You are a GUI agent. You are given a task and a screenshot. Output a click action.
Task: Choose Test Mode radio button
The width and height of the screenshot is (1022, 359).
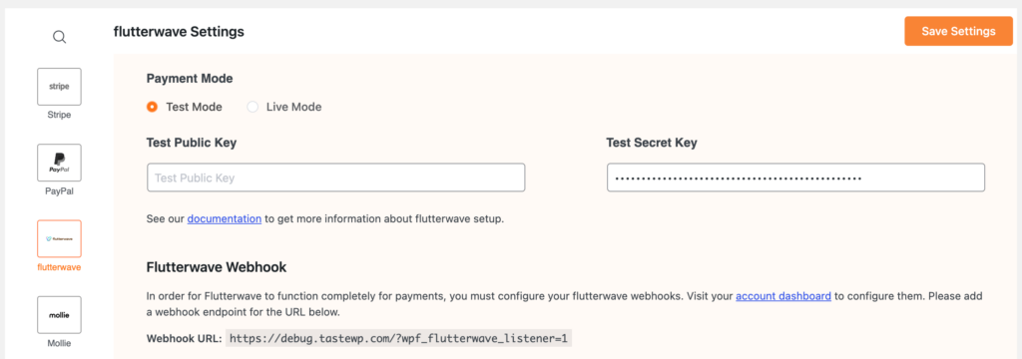[152, 107]
